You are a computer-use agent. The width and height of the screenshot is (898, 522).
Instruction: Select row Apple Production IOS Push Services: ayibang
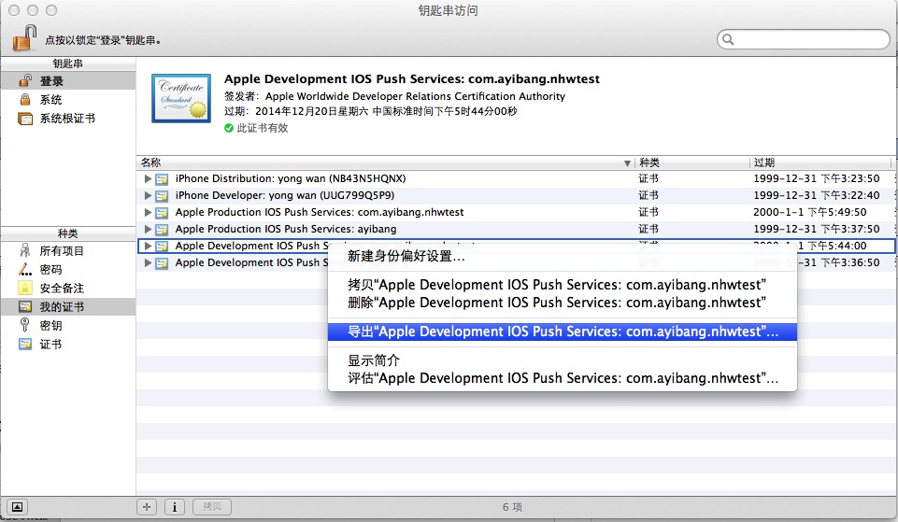point(286,229)
